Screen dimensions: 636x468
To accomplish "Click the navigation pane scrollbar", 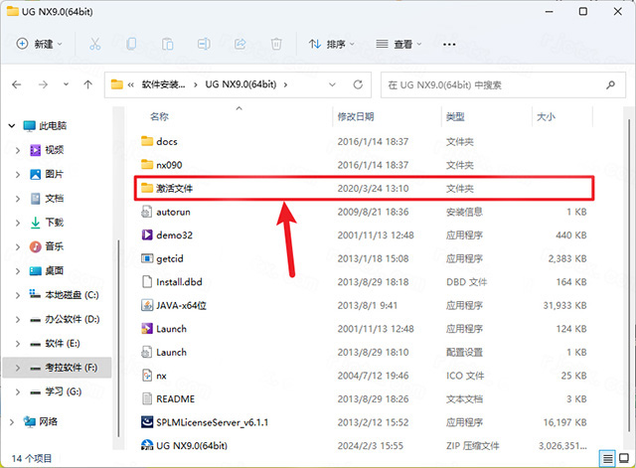I will 118,338.
